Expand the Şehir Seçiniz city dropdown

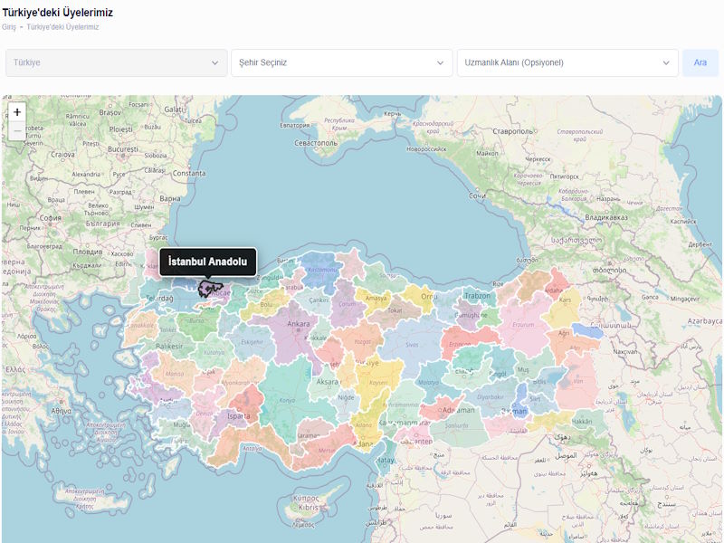point(341,62)
